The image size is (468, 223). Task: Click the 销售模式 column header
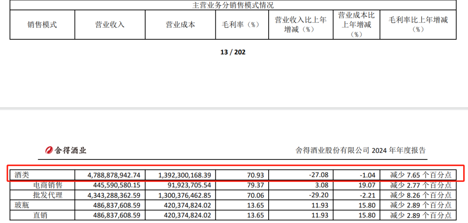tap(42, 25)
